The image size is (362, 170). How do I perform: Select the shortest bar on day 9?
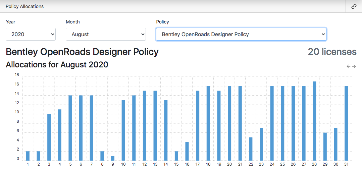(x=113, y=158)
